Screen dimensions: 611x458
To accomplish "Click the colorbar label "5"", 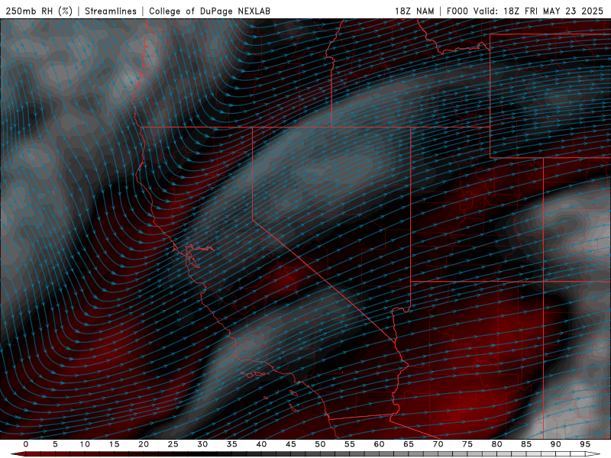I will point(55,444).
